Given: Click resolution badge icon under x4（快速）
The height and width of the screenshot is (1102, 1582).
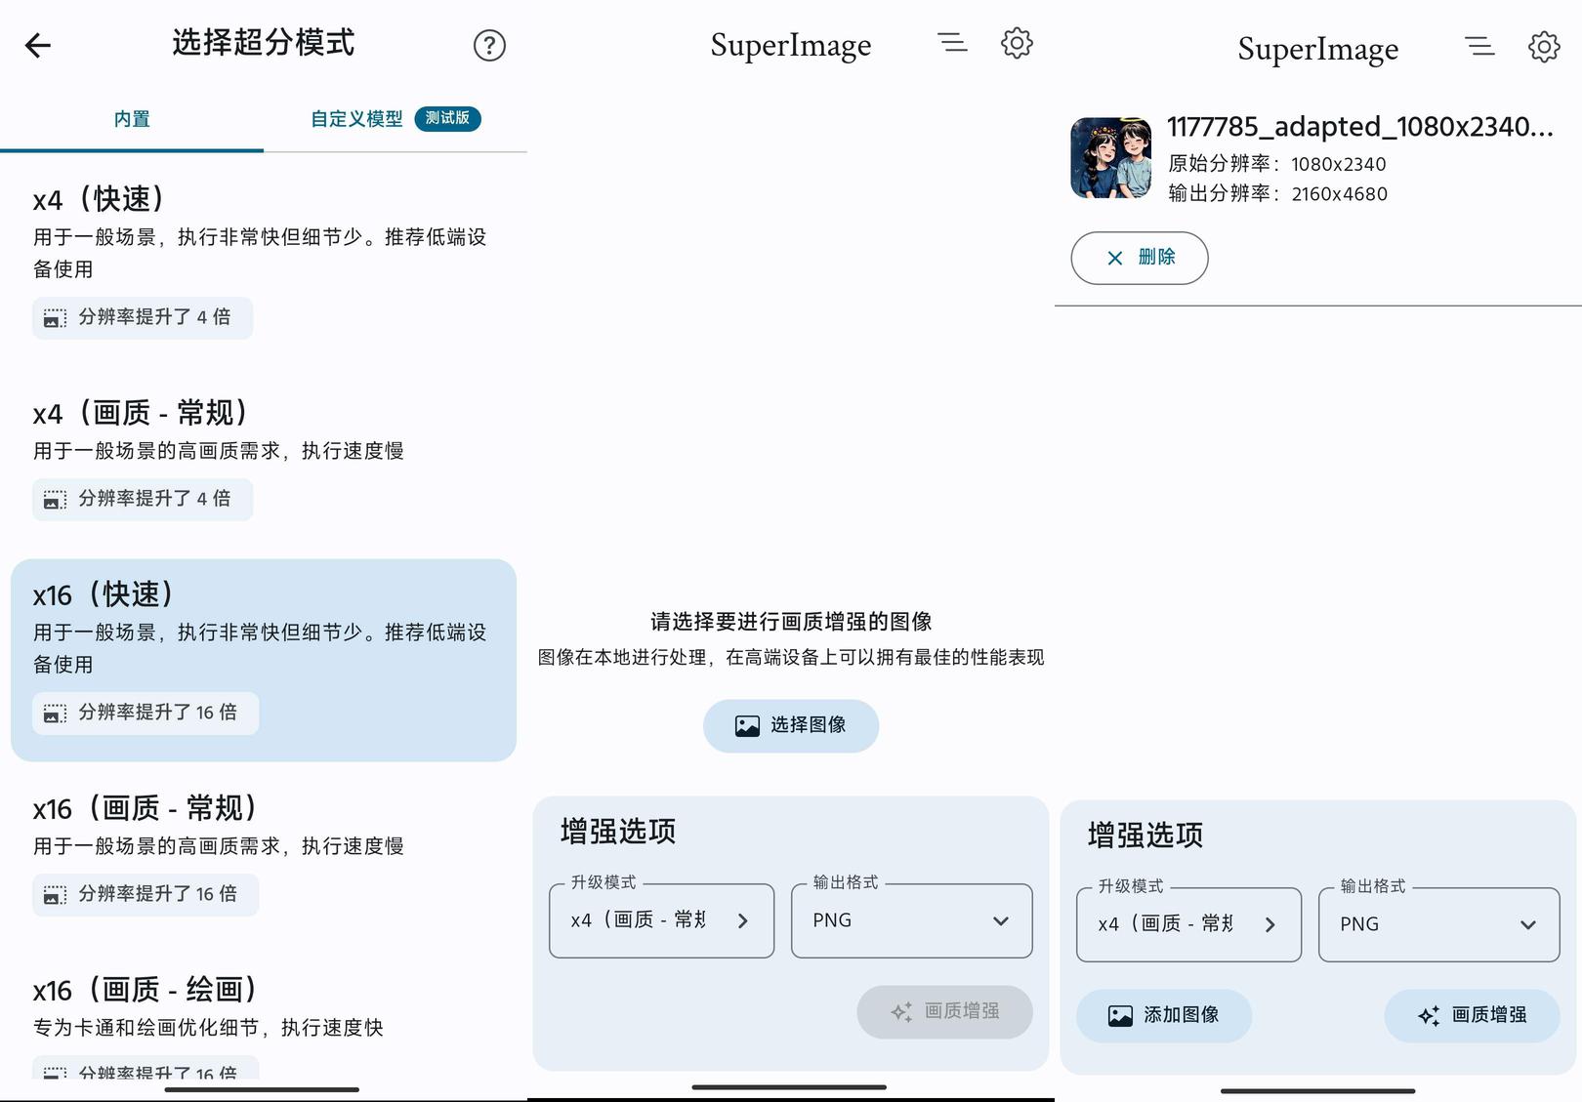Looking at the screenshot, I should (55, 318).
